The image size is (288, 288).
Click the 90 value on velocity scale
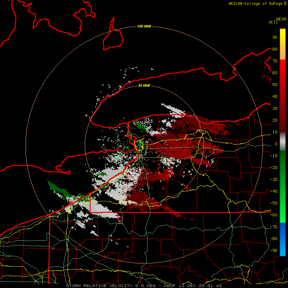coord(275,37)
